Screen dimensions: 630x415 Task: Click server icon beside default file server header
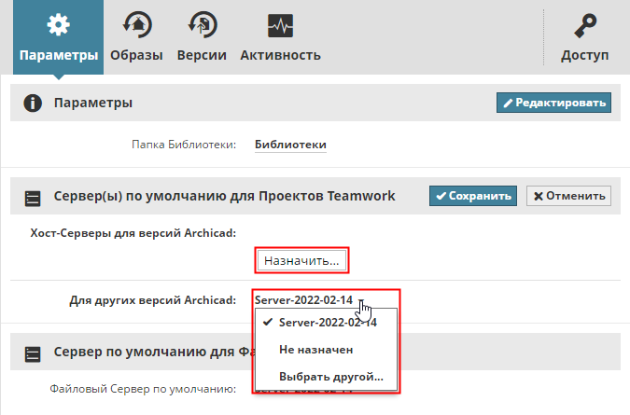(x=33, y=354)
